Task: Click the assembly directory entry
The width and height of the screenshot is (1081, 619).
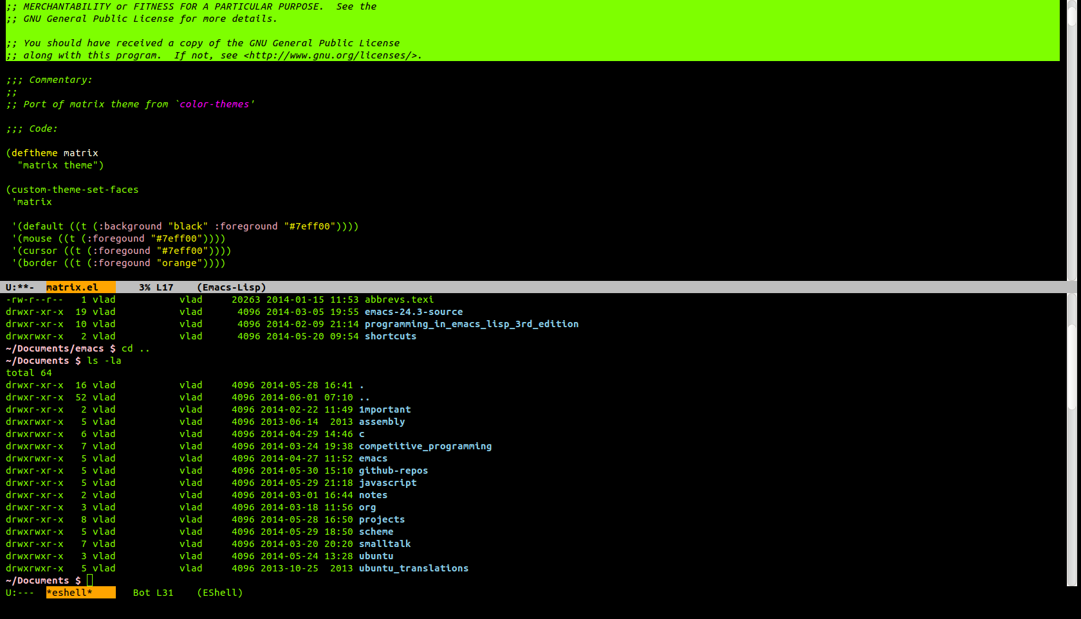Action: click(x=382, y=422)
